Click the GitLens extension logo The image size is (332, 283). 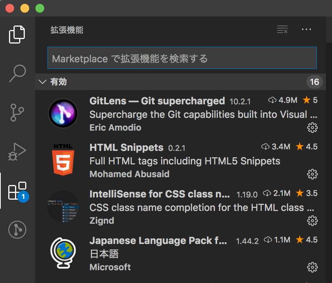[x=63, y=113]
